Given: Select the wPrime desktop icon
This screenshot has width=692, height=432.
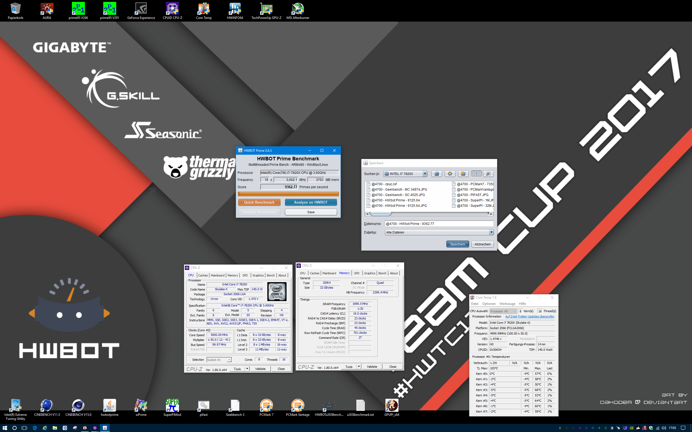Looking at the screenshot, I should (x=141, y=408).
